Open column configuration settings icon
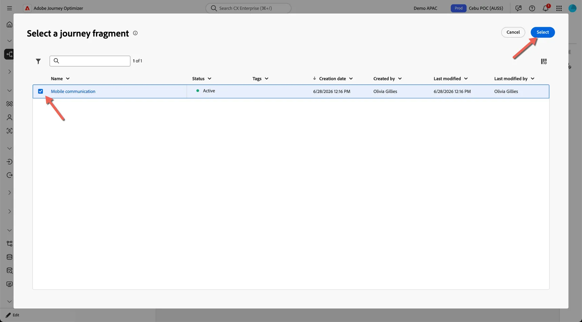The image size is (582, 322). 544,61
